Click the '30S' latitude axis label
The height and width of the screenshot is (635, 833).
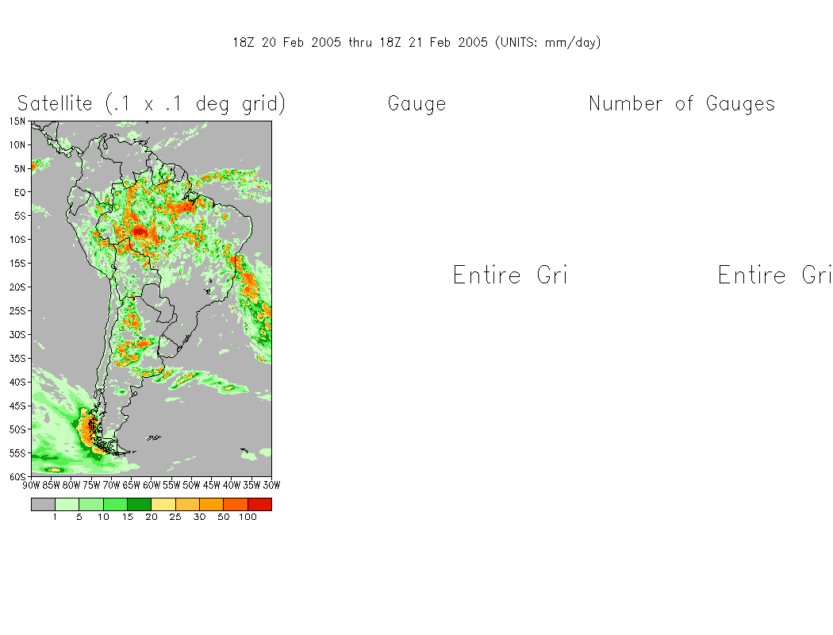[17, 334]
